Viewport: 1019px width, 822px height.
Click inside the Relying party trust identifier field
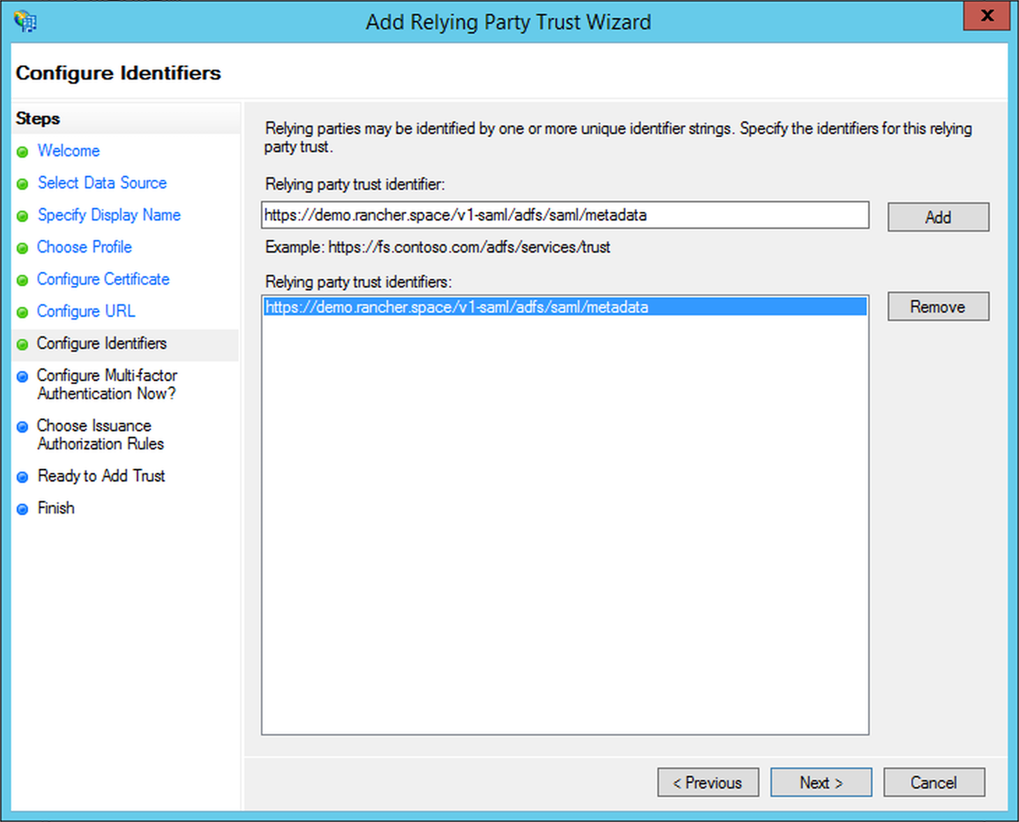tap(564, 215)
